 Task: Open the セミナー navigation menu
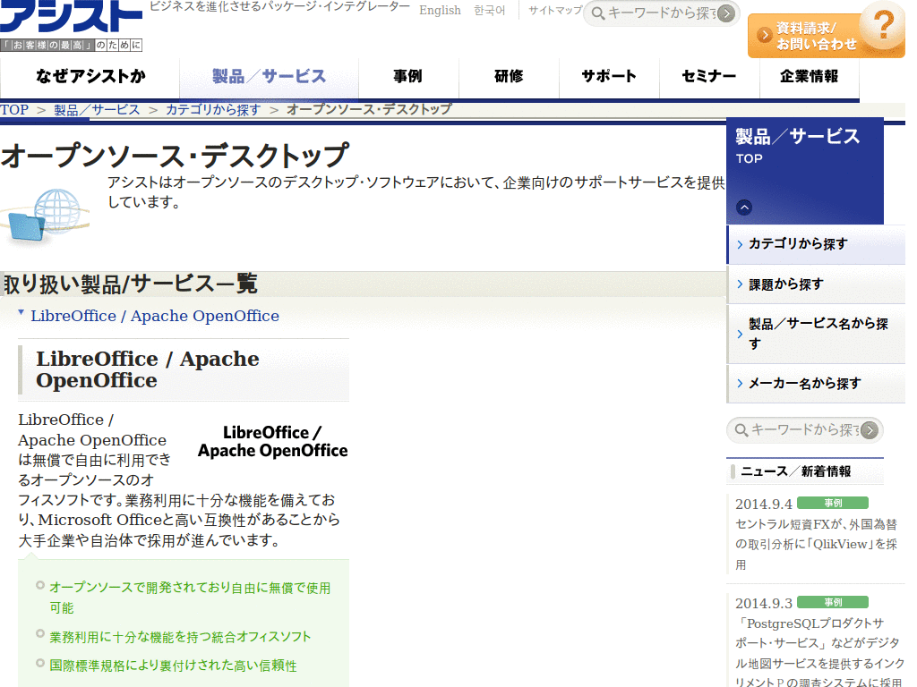coord(709,77)
